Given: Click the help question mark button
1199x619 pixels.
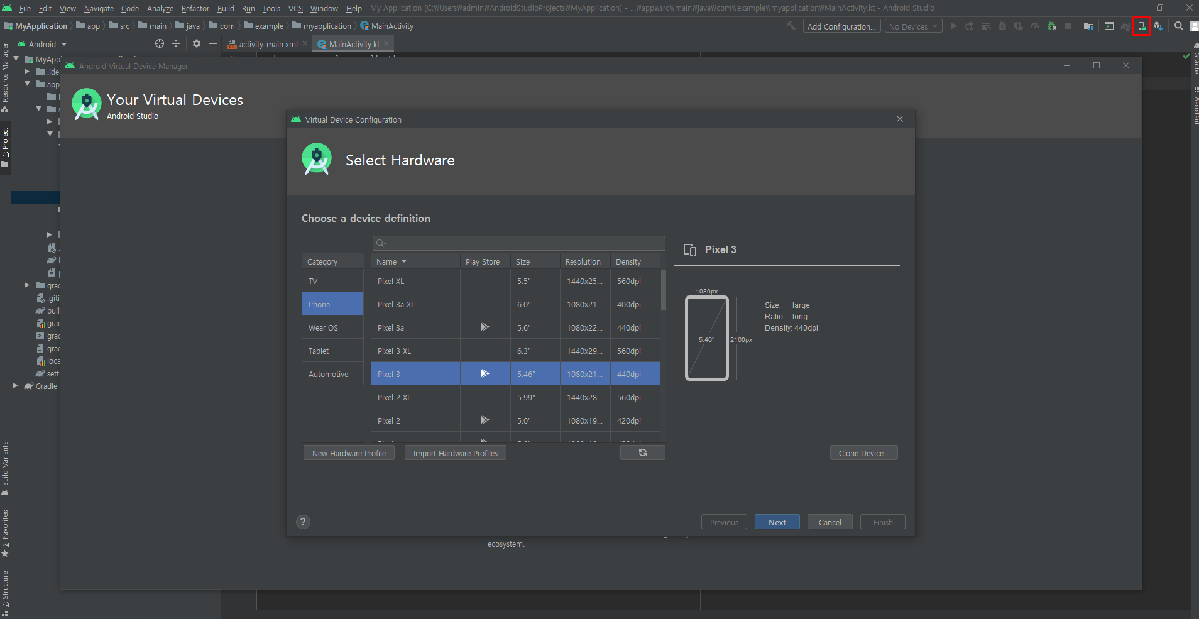Looking at the screenshot, I should coord(303,522).
